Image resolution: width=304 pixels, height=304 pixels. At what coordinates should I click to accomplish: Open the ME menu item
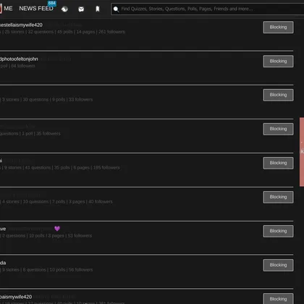tap(8, 9)
